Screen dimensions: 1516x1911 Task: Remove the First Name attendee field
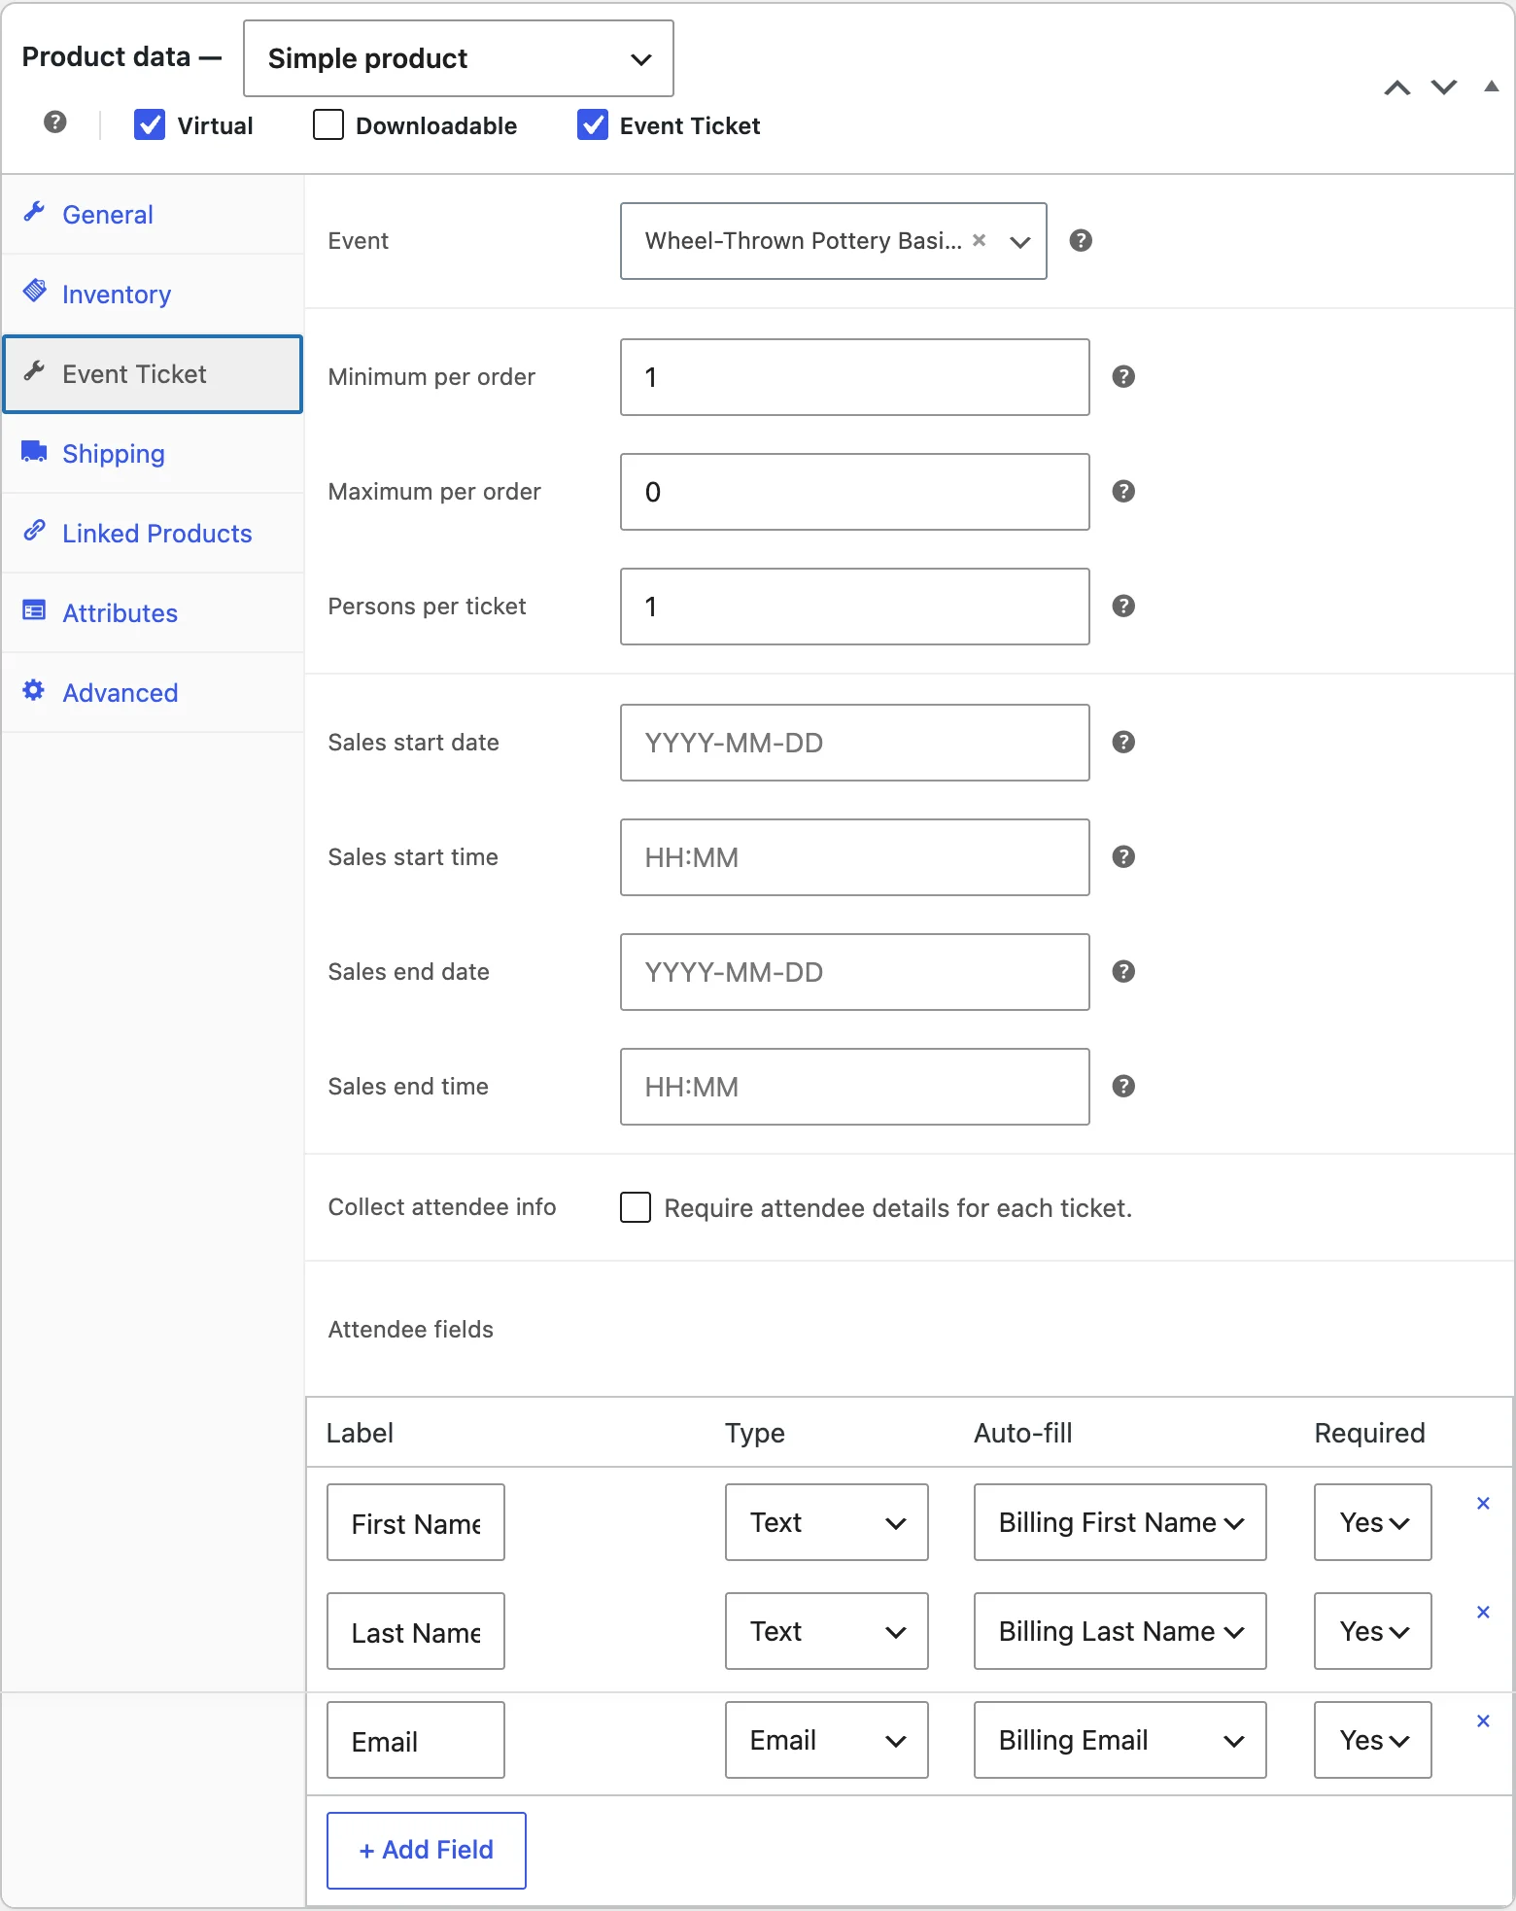point(1483,1504)
